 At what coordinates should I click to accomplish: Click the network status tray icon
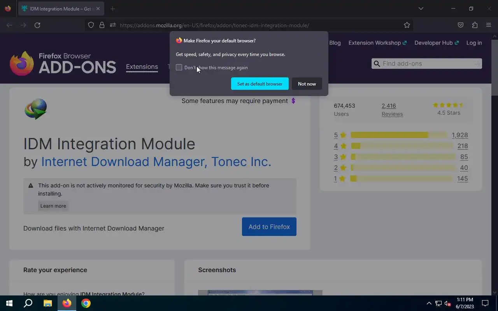pos(438,303)
